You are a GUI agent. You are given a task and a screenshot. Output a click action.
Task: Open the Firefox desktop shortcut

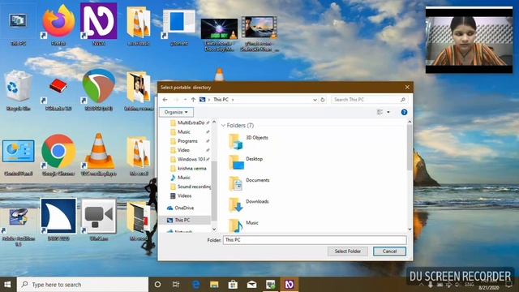point(58,25)
